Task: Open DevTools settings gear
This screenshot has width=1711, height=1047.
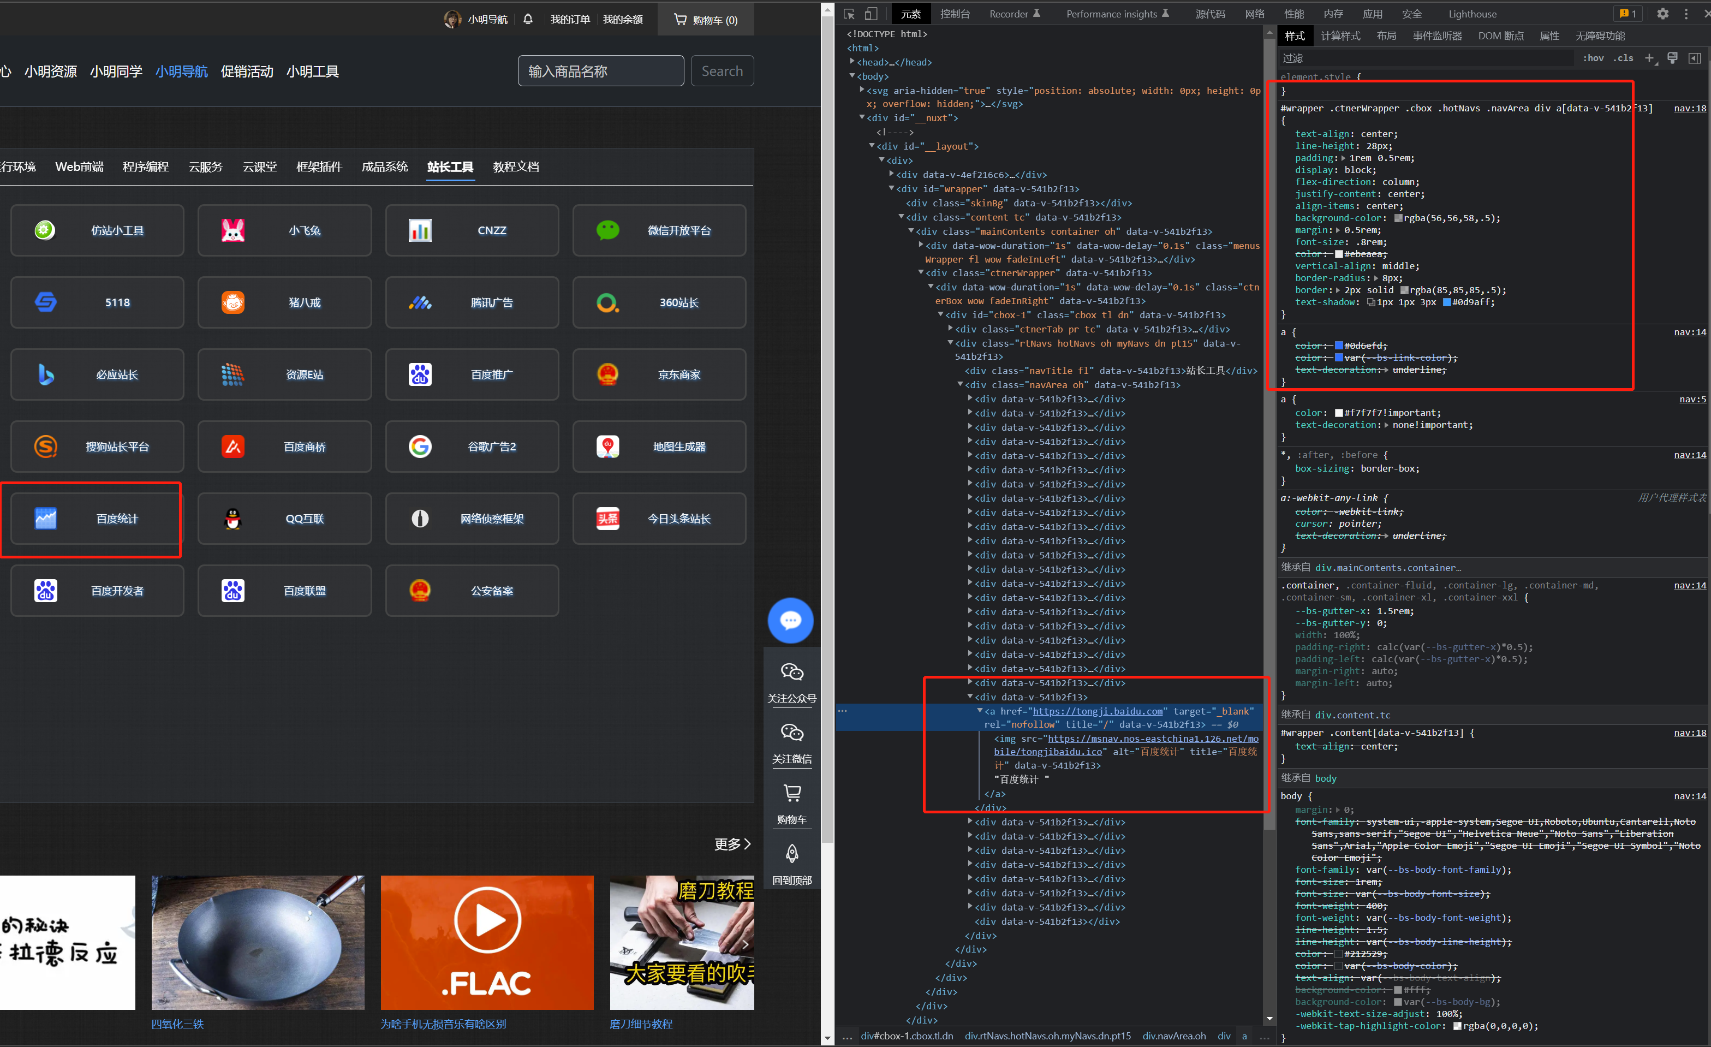Action: click(x=1662, y=14)
